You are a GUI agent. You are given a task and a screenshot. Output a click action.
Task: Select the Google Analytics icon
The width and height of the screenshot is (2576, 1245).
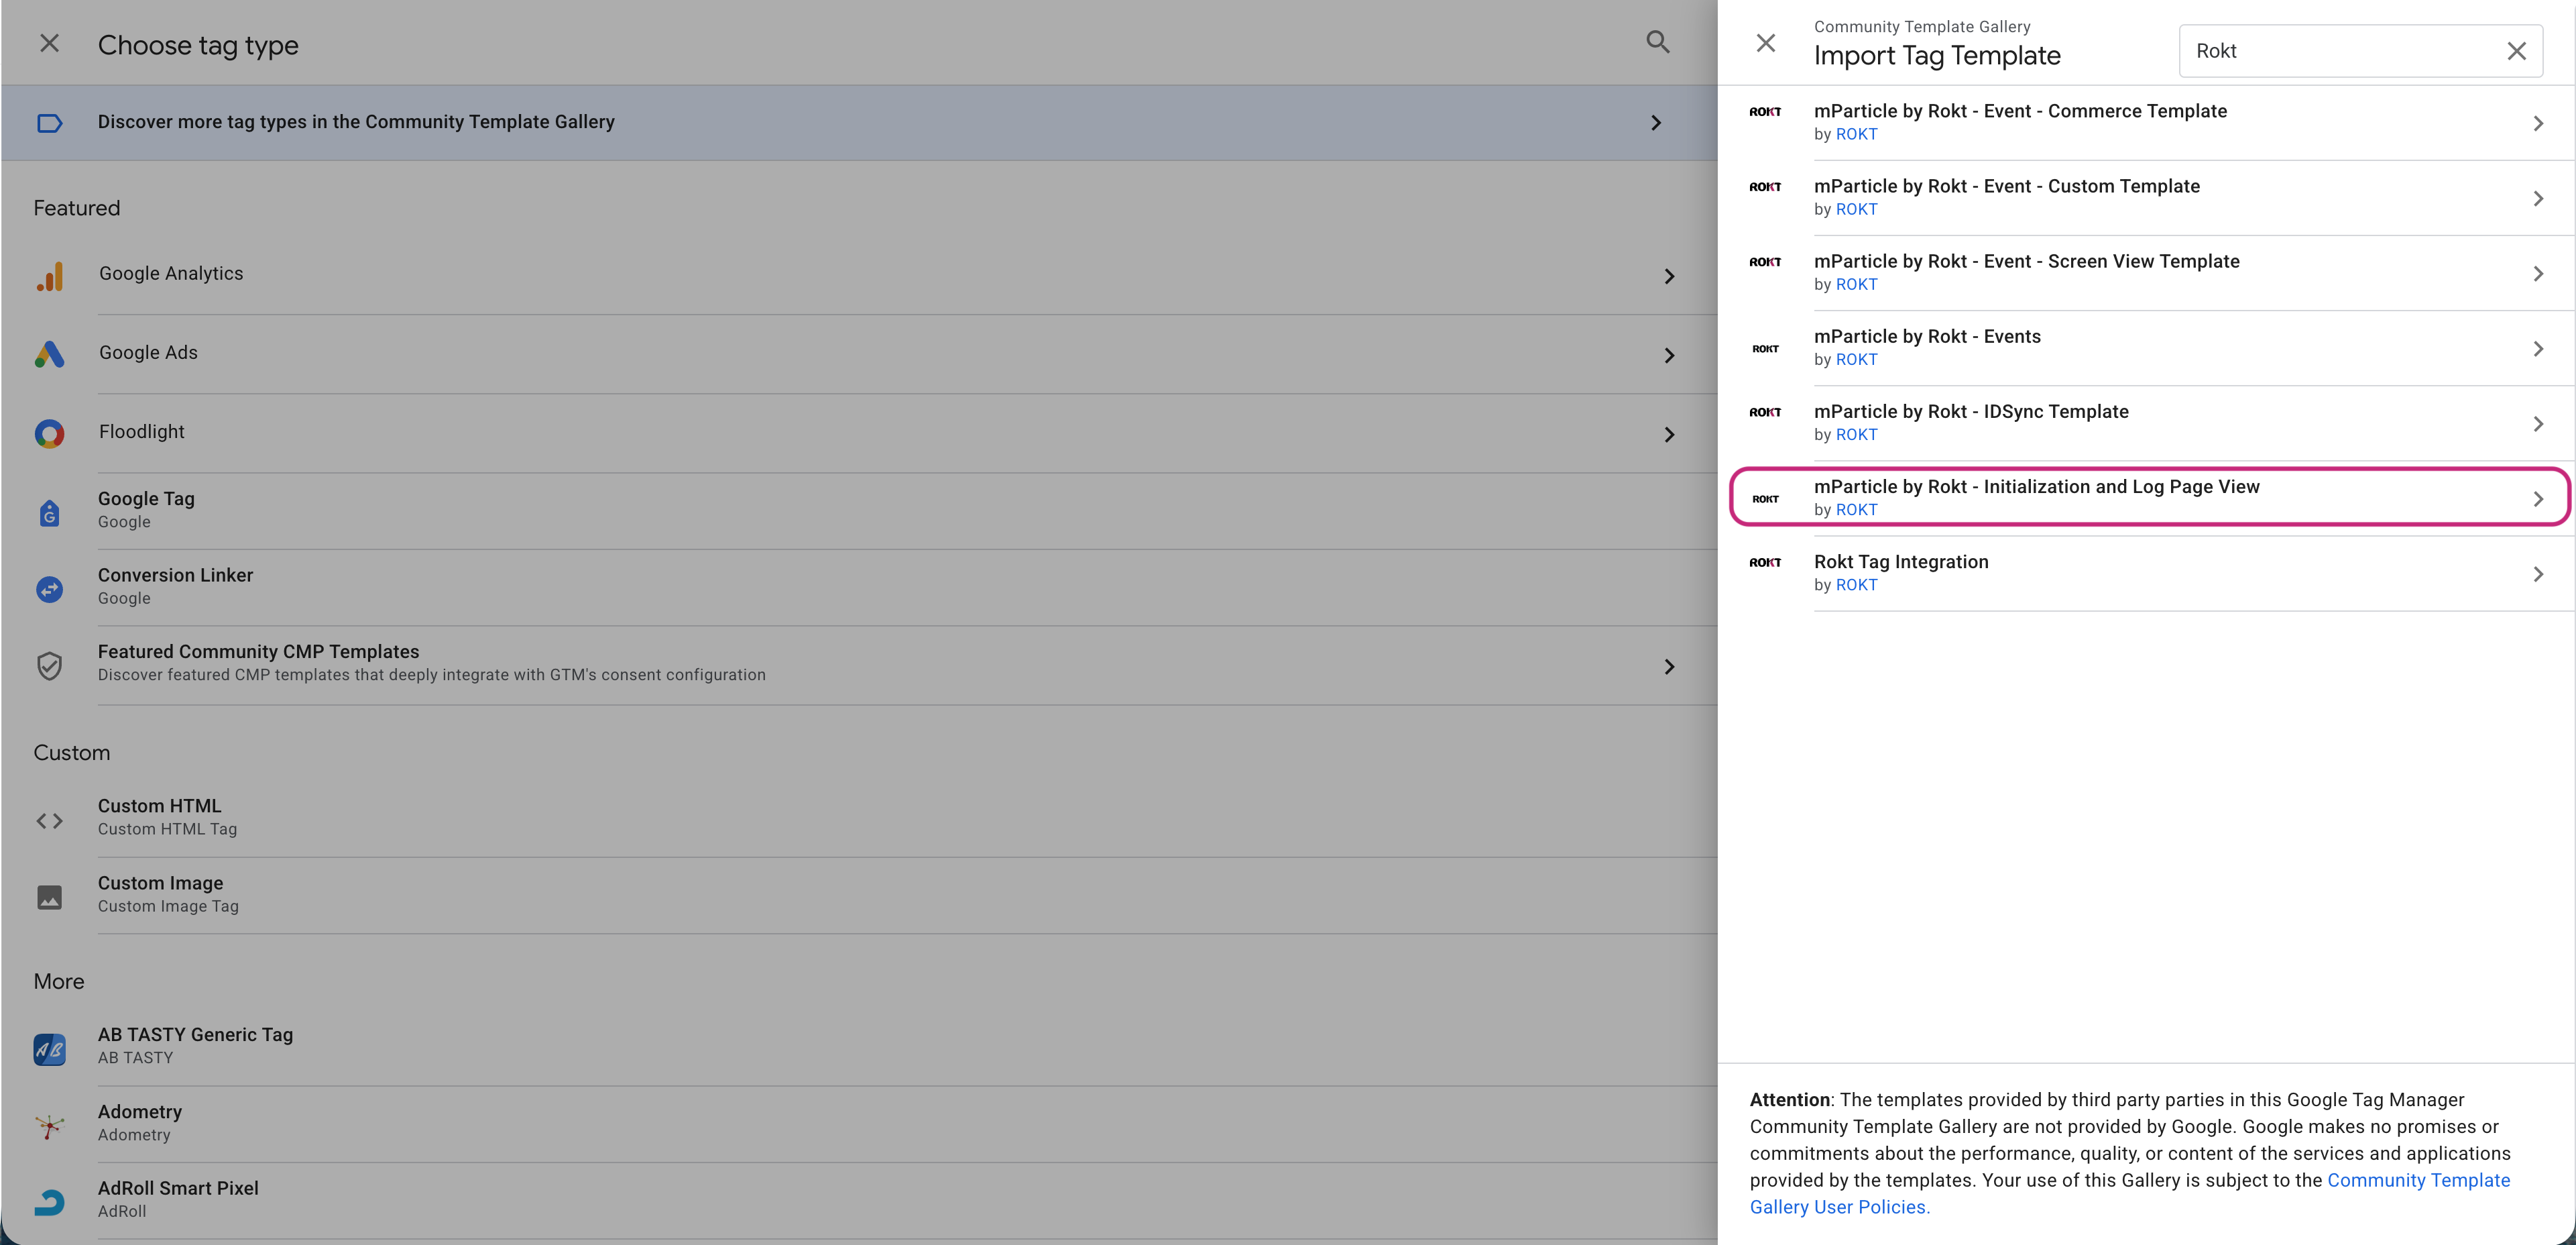49,276
